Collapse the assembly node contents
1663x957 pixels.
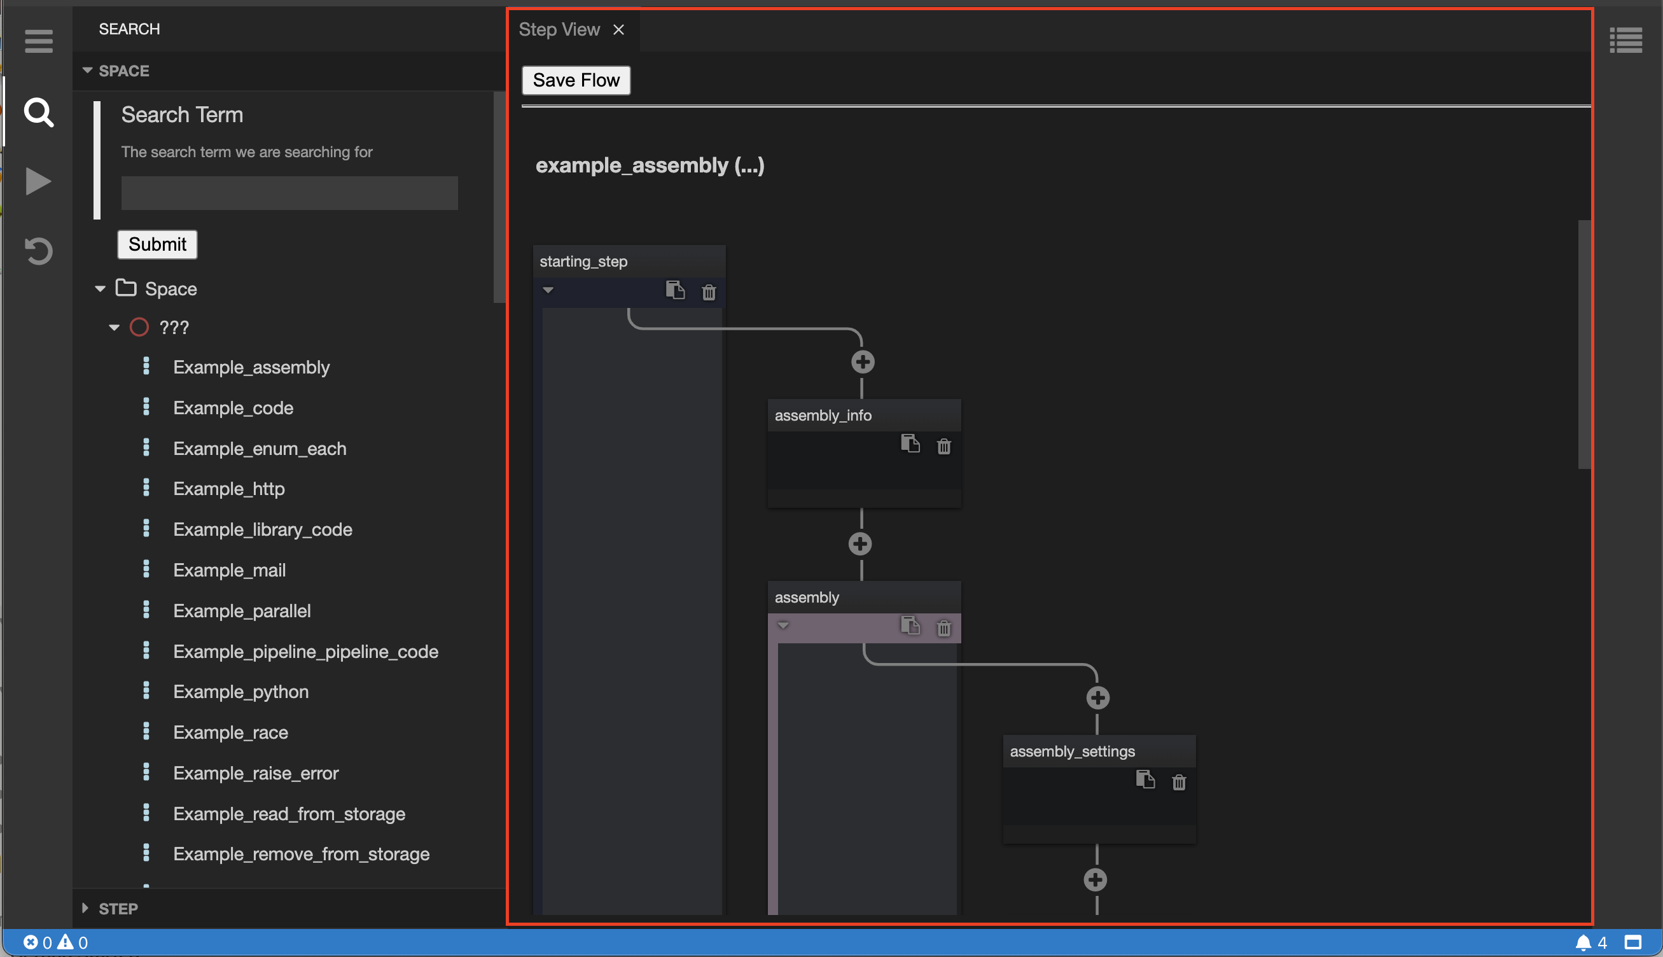pyautogui.click(x=783, y=625)
